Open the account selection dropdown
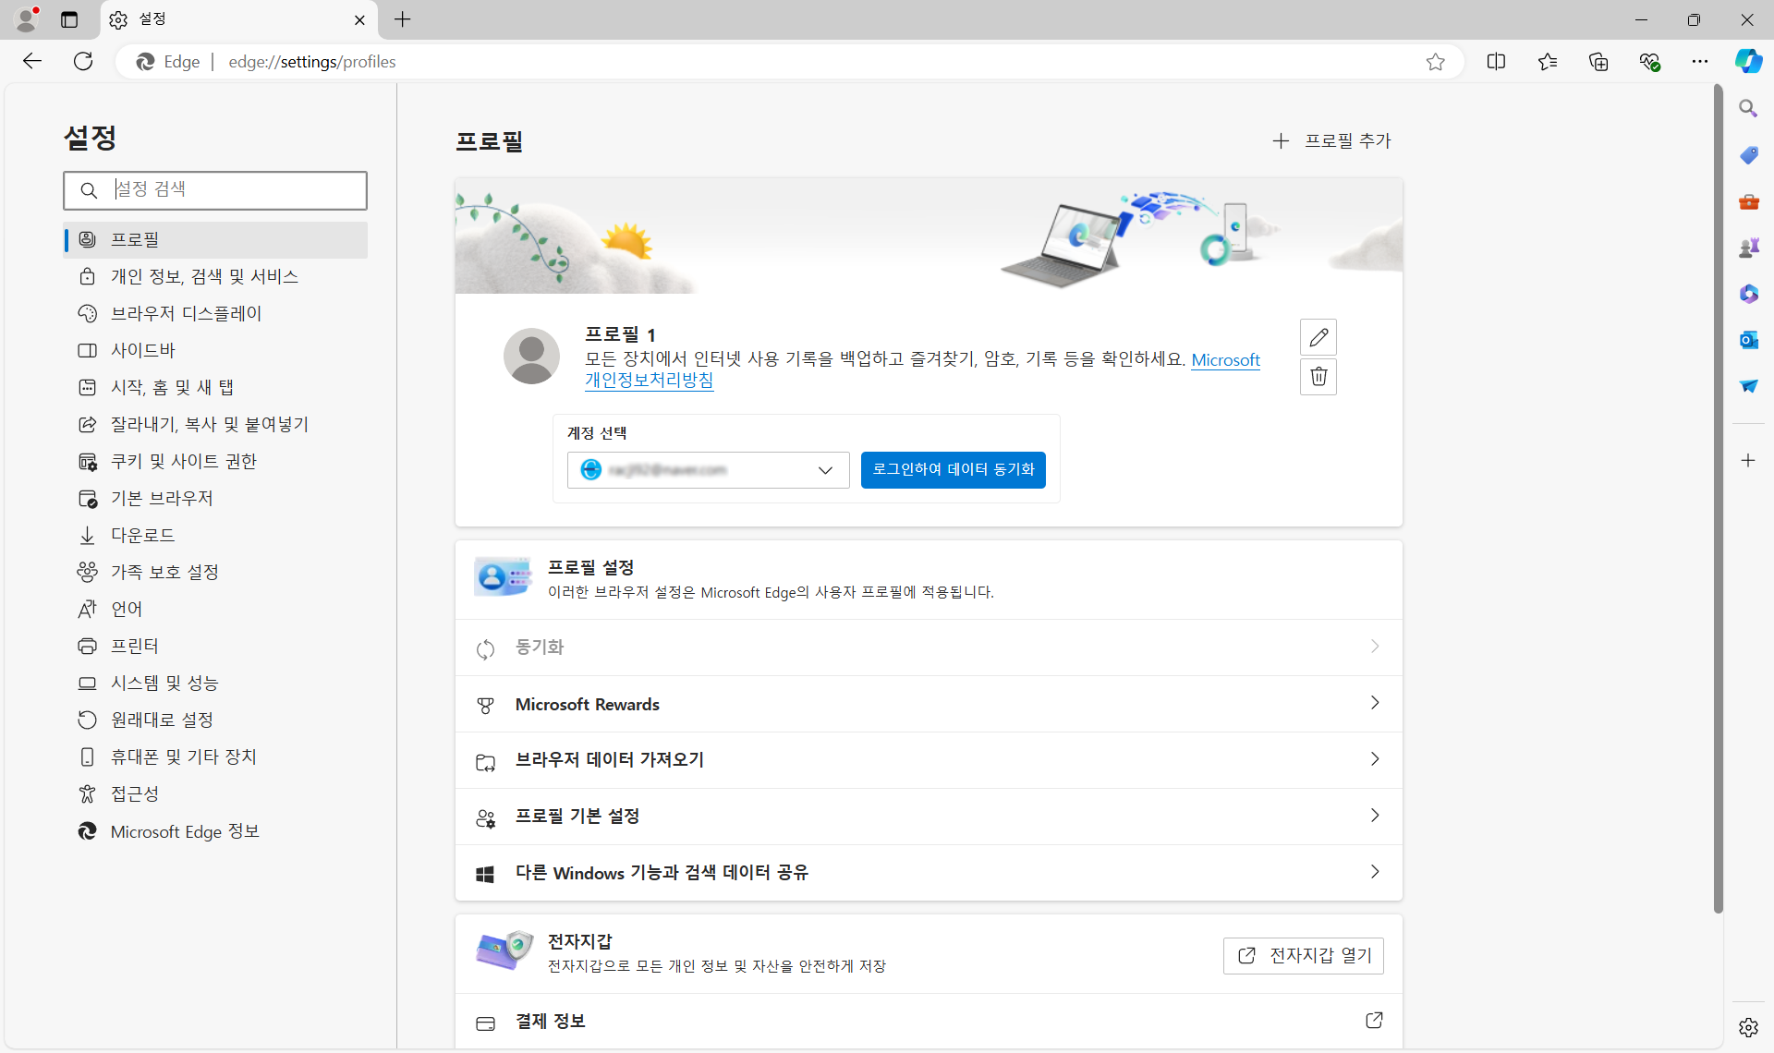The width and height of the screenshot is (1774, 1053). (x=708, y=470)
